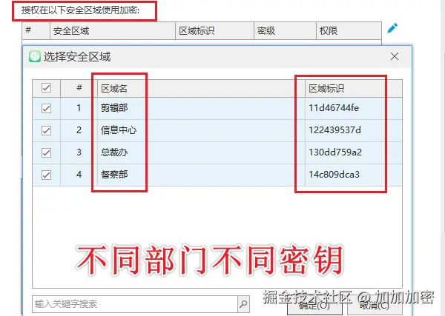This screenshot has height=316, width=445.
Task: Click the 权限 column header
Action: point(349,30)
